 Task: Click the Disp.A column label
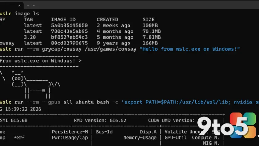click(x=148, y=132)
